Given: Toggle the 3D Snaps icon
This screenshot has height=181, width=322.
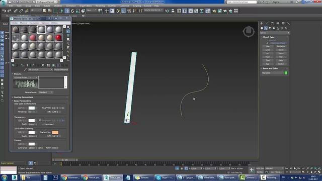Looking at the screenshot, I should coord(118,11).
